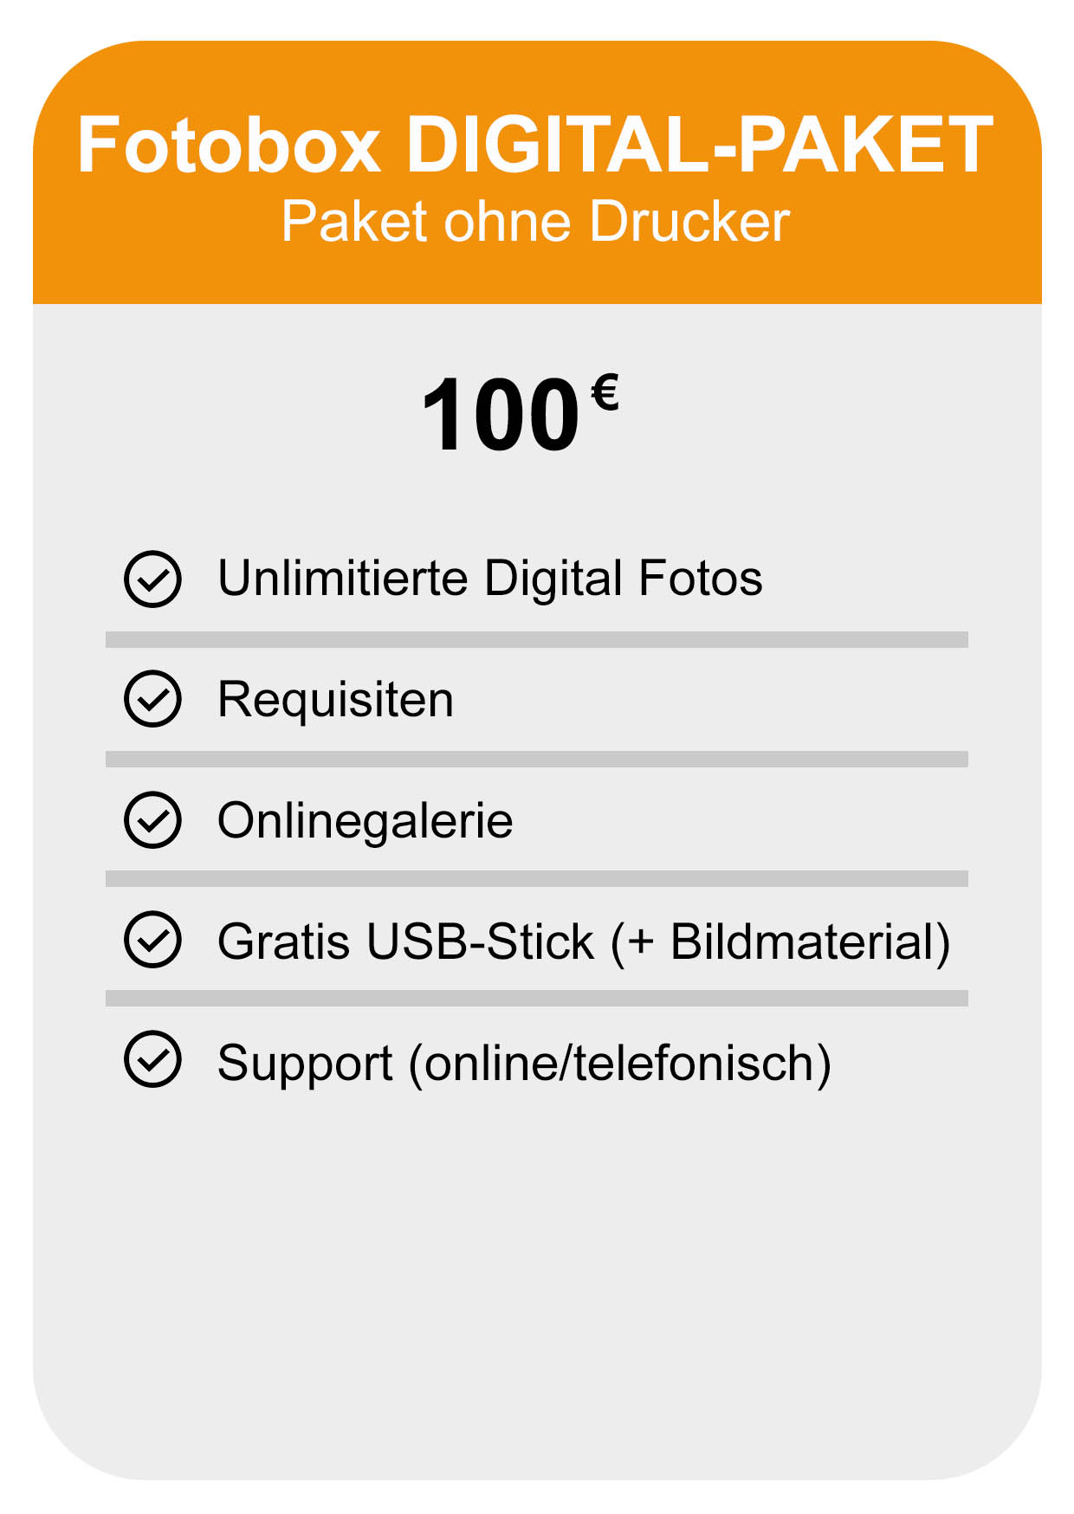The image size is (1074, 1514).
Task: Click the empty gray area below Support
Action: [537, 1282]
